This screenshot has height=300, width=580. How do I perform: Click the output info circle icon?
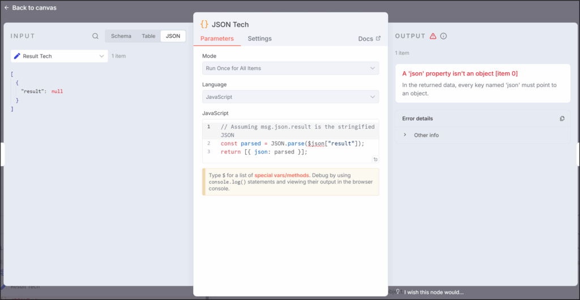(x=443, y=36)
